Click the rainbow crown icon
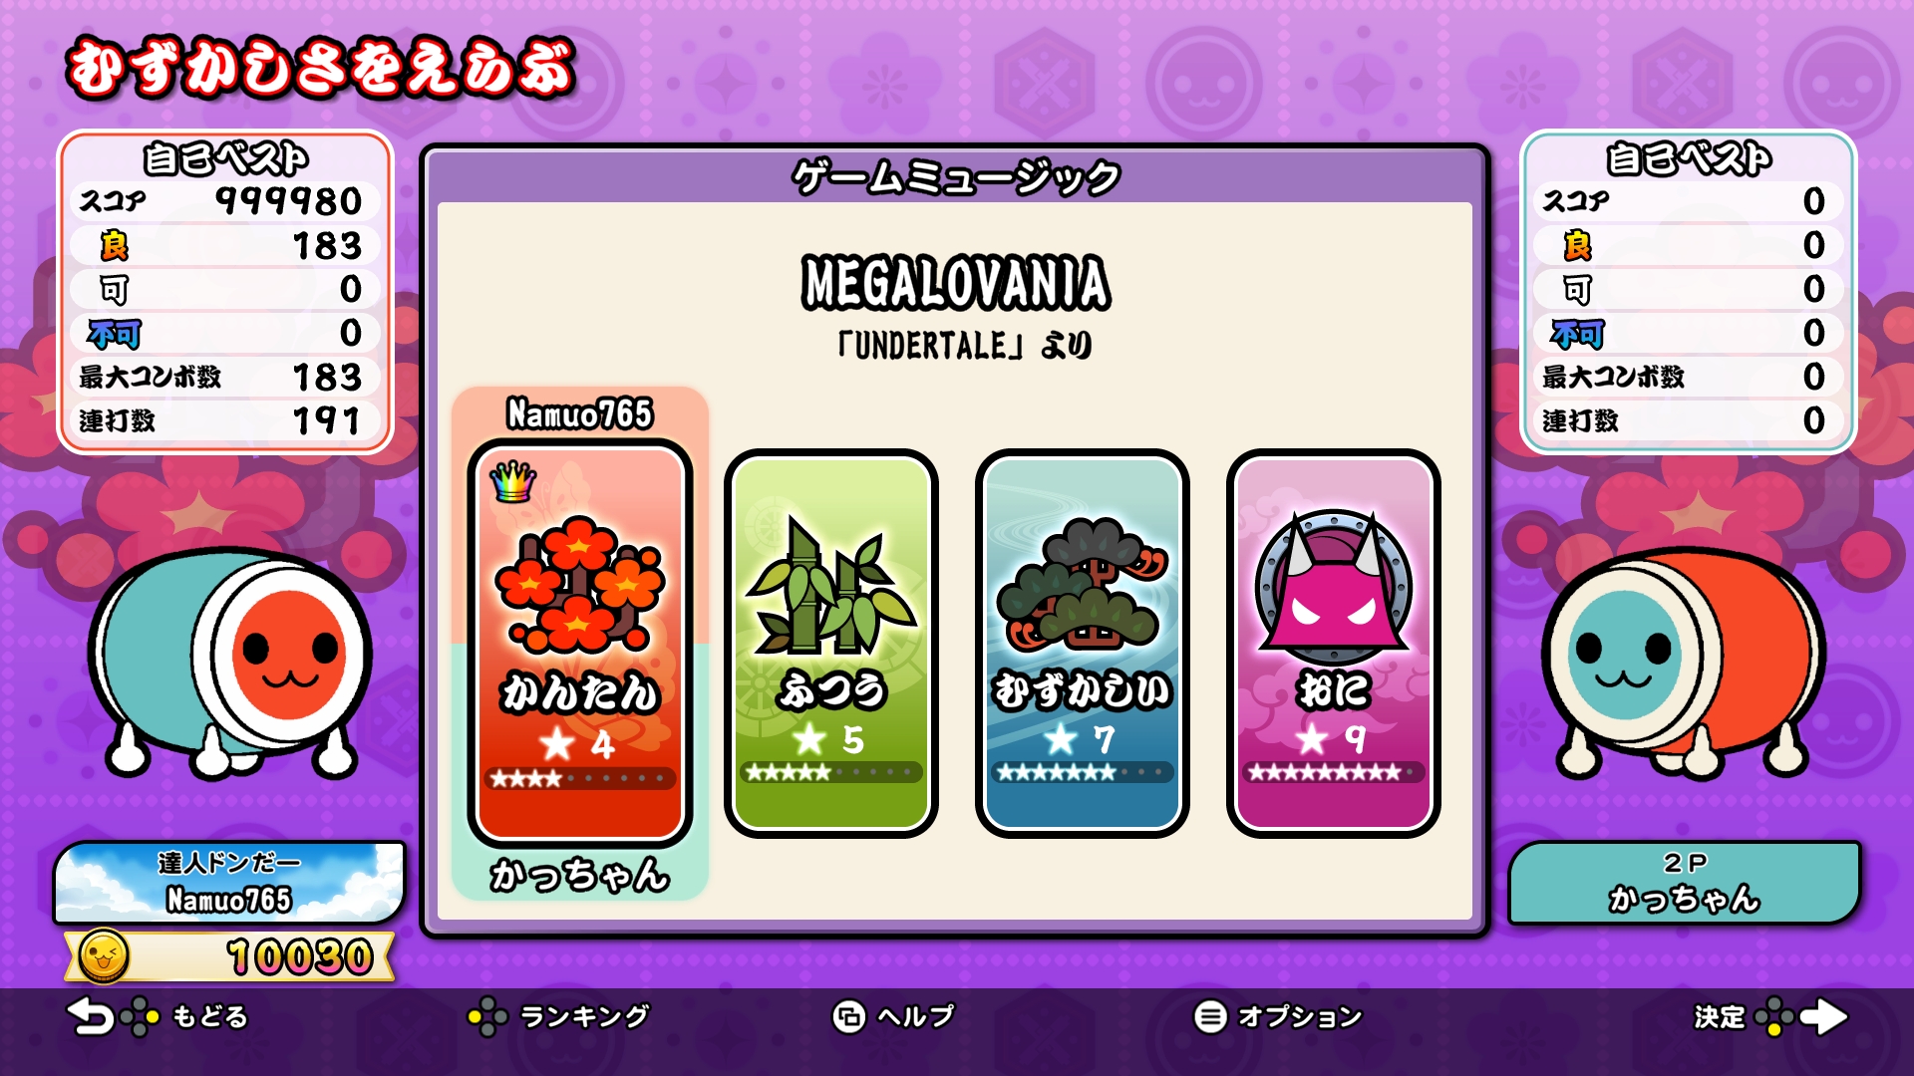Viewport: 1914px width, 1076px height. tap(513, 482)
